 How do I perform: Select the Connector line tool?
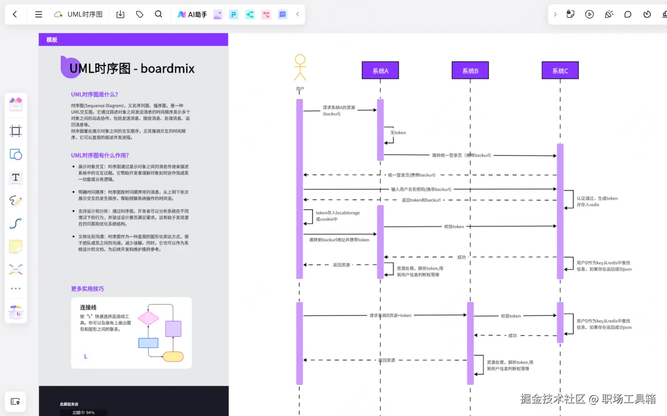pos(16,223)
